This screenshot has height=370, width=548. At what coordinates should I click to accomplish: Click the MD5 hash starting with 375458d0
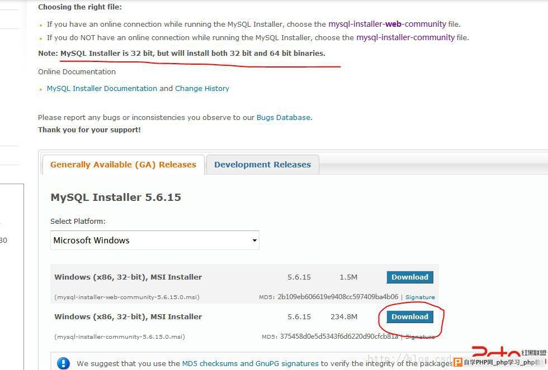click(x=339, y=337)
